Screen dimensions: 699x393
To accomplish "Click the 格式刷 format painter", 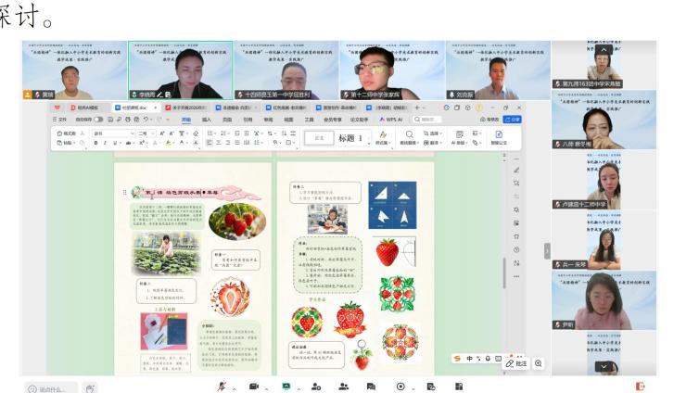I will point(66,133).
